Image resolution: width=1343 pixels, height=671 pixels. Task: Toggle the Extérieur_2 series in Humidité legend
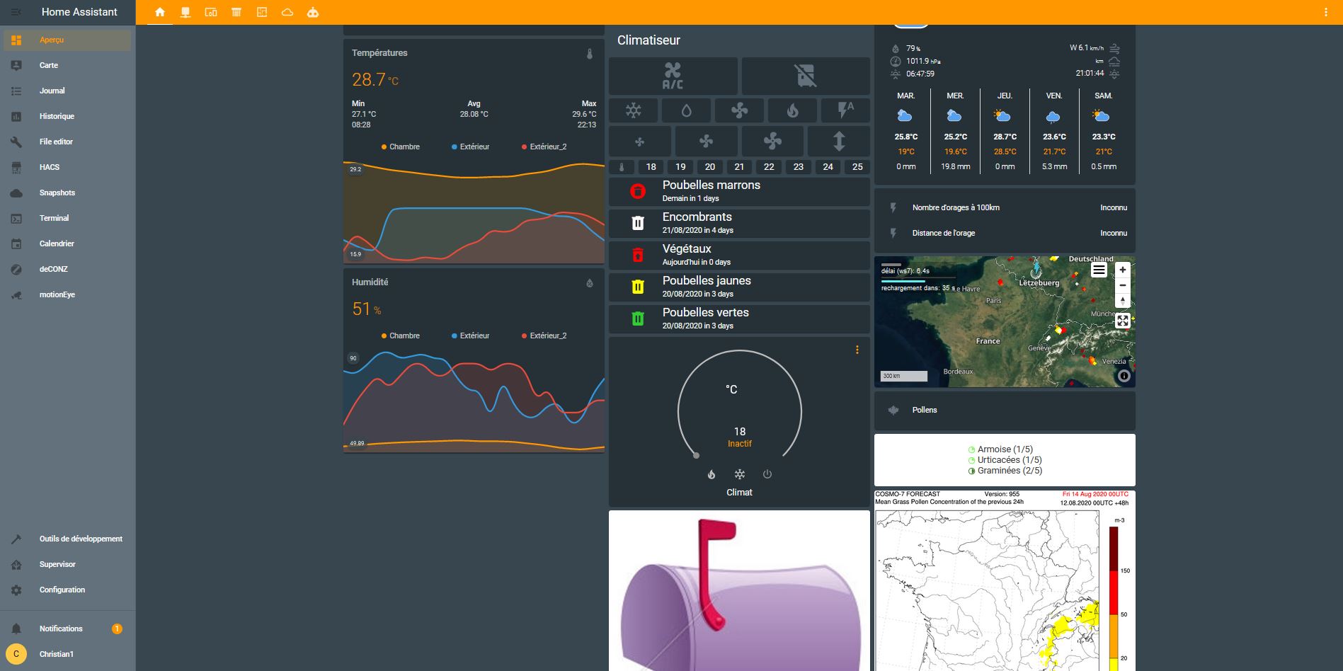(x=544, y=335)
